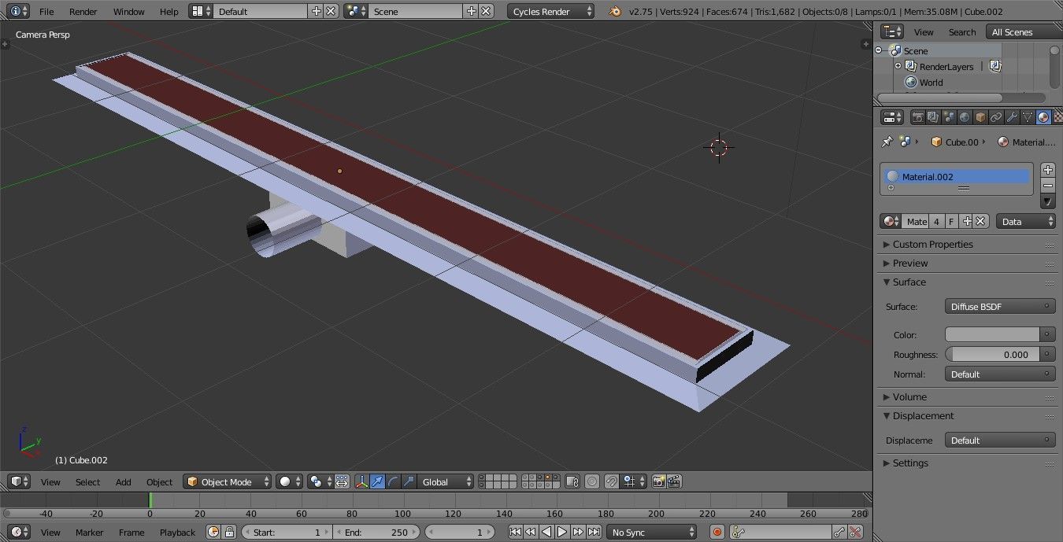The image size is (1063, 542).
Task: Open the material link Data dropdown
Action: [1026, 221]
